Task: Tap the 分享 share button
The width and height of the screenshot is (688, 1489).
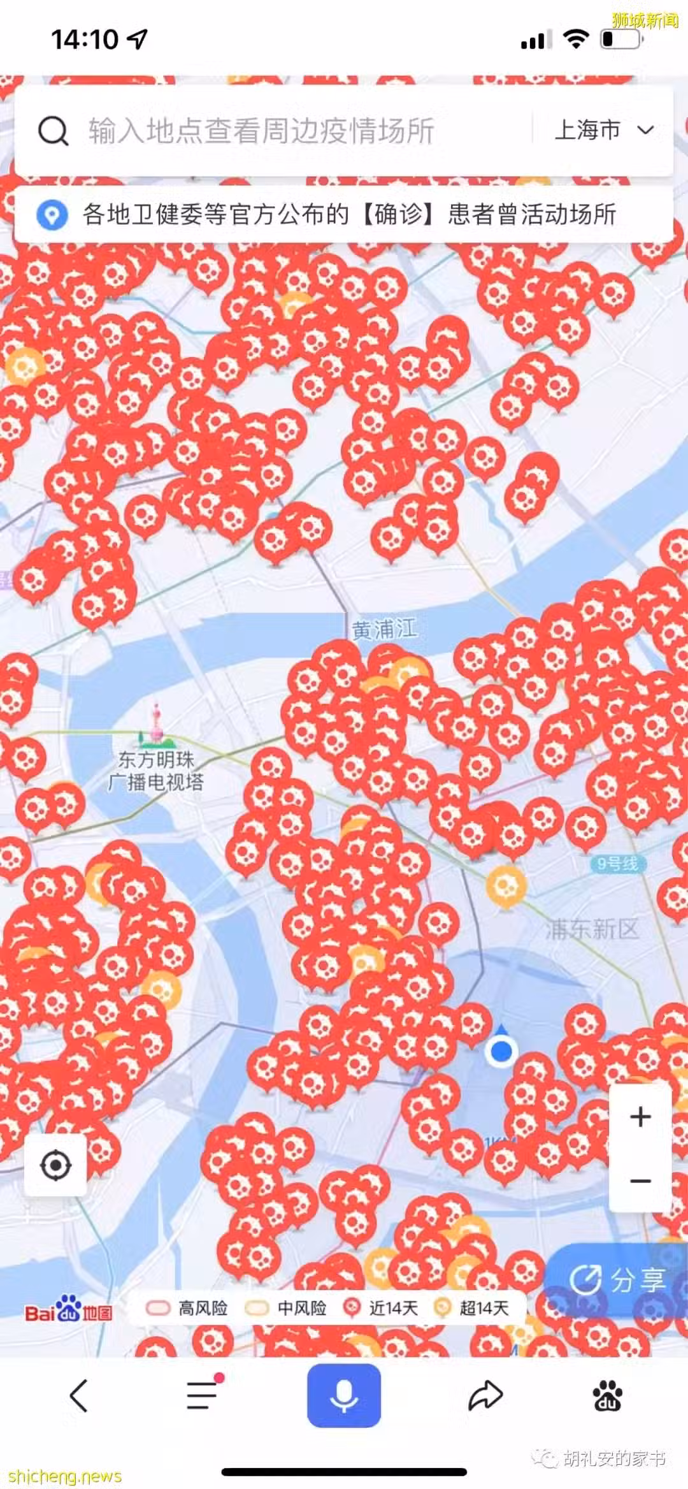Action: (x=618, y=1280)
